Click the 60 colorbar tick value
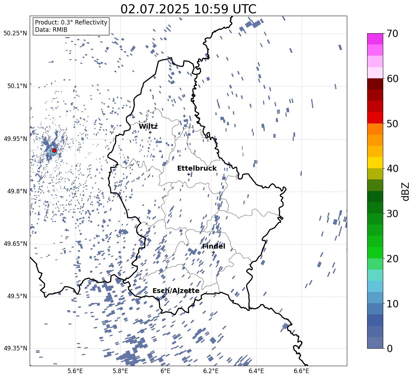Image resolution: width=414 pixels, height=378 pixels. pos(392,79)
